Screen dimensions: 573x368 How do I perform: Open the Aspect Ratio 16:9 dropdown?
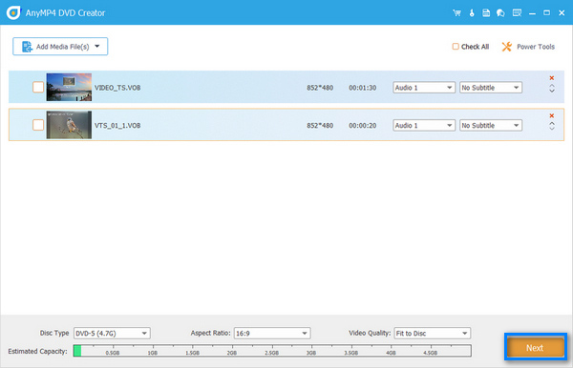pos(272,334)
